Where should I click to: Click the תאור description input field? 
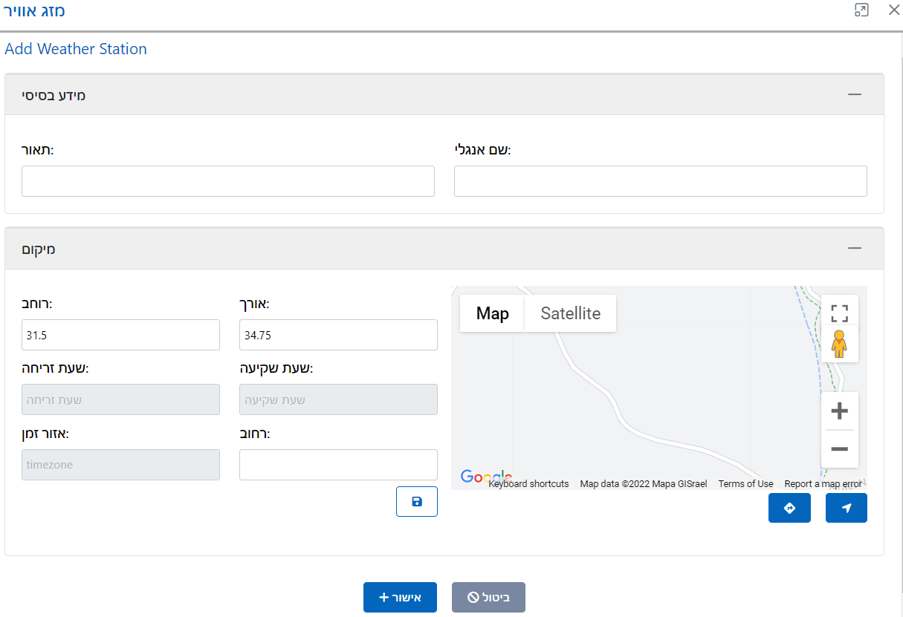click(x=227, y=181)
